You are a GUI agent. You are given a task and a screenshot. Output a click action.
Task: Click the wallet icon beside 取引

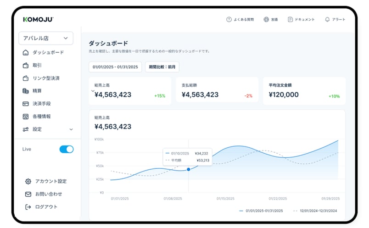(25, 66)
